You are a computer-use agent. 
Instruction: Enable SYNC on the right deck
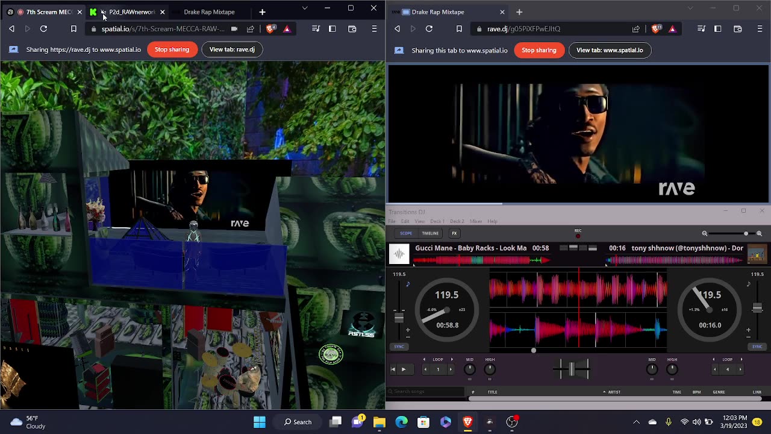click(x=757, y=347)
